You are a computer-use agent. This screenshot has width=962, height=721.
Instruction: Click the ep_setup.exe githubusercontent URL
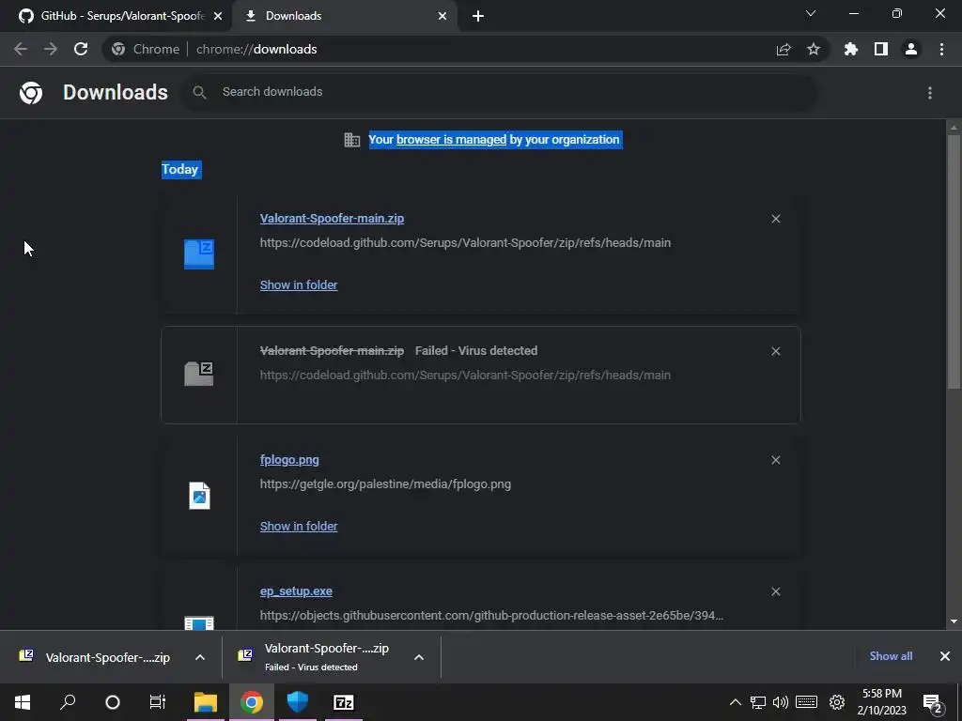pyautogui.click(x=491, y=616)
